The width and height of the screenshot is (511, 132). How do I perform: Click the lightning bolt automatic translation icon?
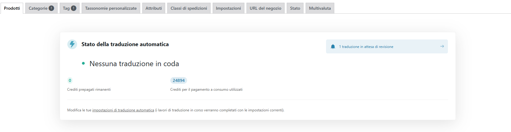[72, 44]
